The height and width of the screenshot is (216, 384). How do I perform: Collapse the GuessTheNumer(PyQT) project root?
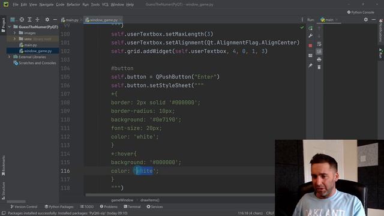[10, 26]
